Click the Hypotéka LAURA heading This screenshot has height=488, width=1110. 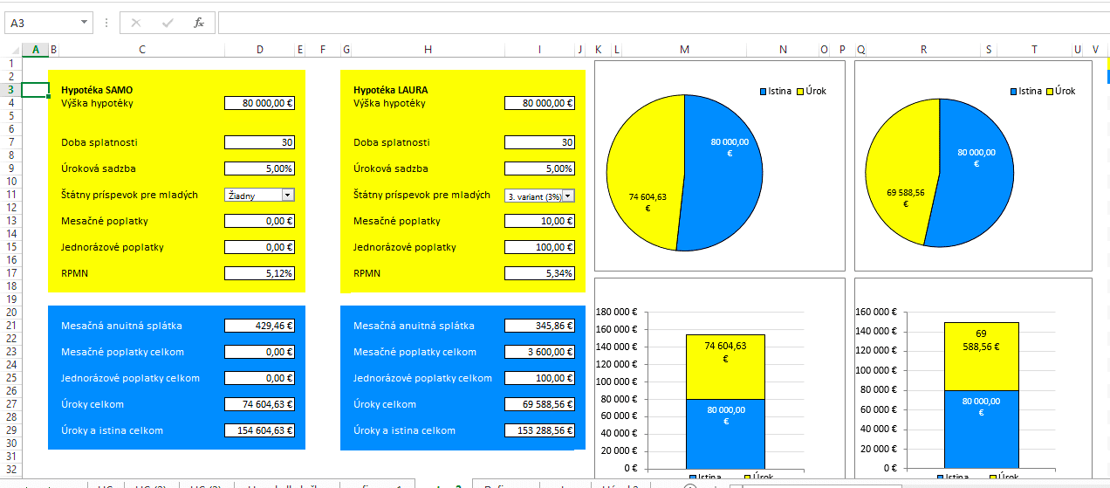[x=391, y=90]
